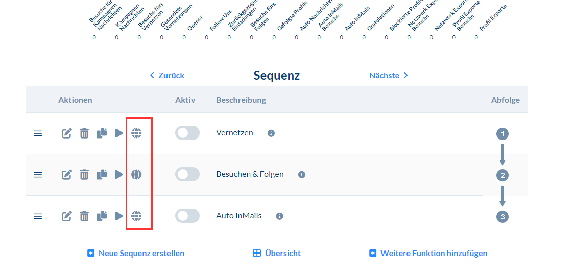Click globe icon in Besuchen & Folgen row

136,175
